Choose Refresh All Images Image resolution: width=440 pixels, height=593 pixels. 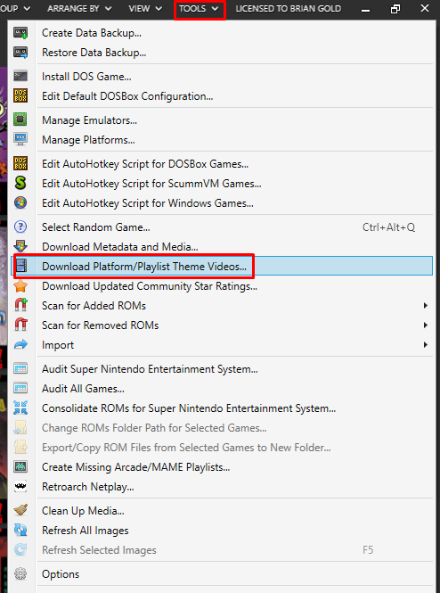click(x=86, y=531)
